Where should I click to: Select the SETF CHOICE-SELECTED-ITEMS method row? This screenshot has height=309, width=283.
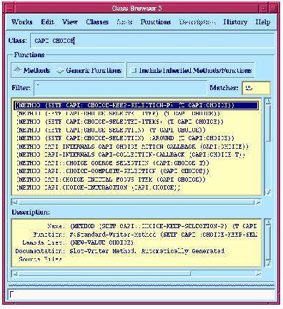tap(136, 122)
